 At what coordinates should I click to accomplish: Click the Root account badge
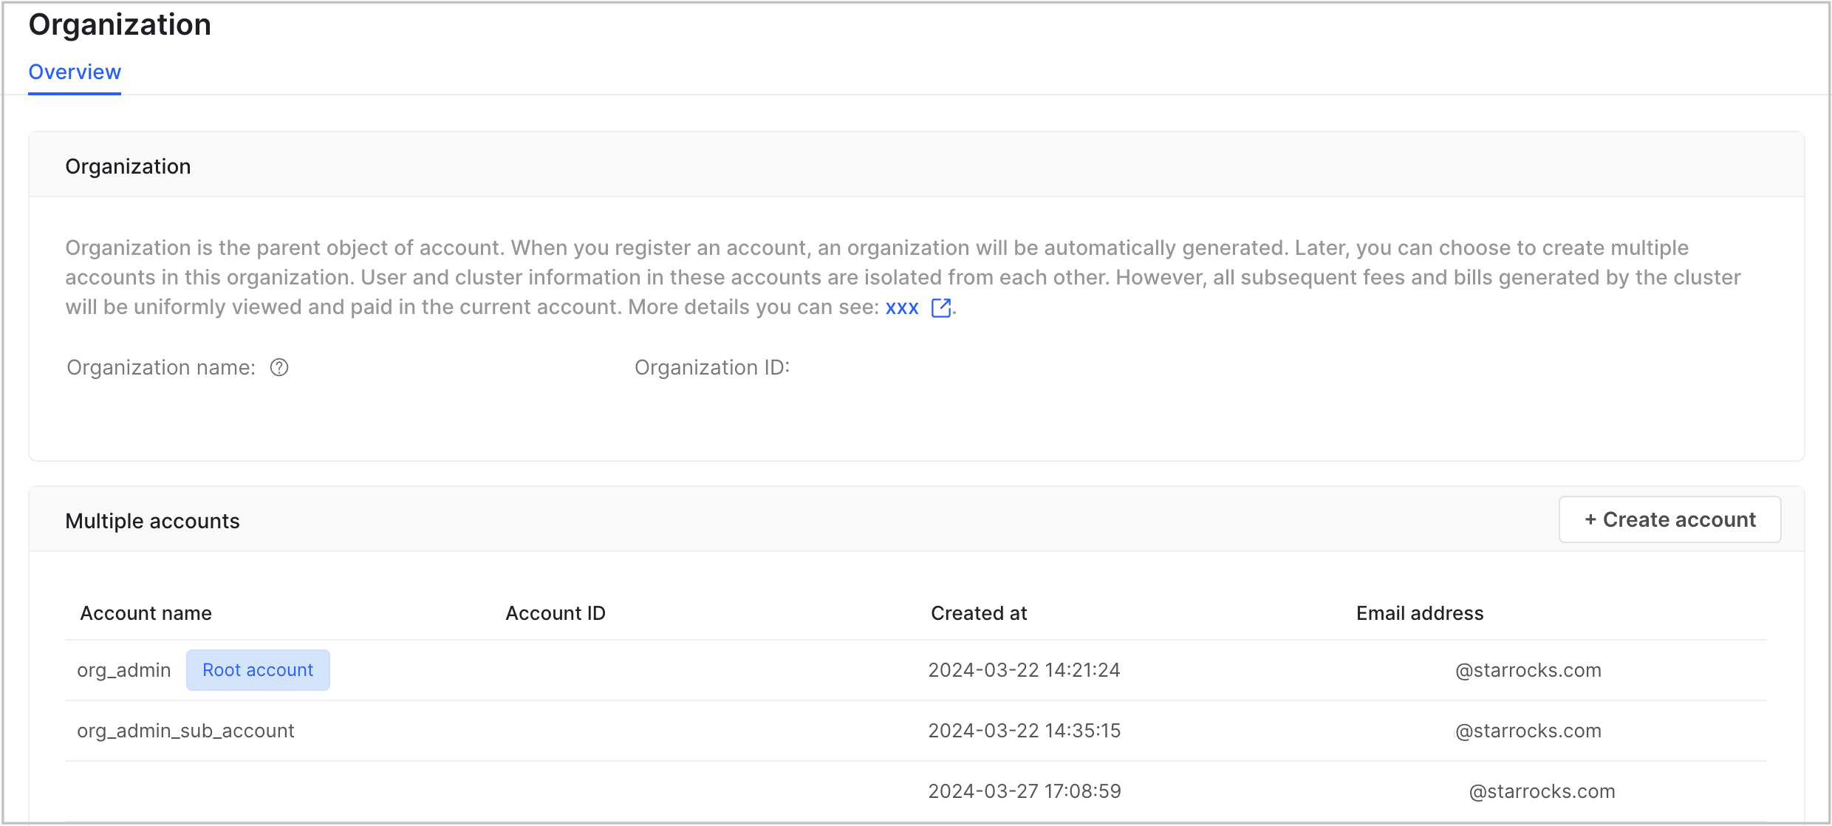coord(258,670)
